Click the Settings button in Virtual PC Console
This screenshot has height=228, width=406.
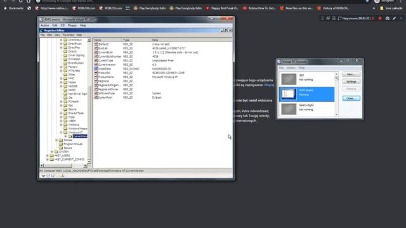[351, 82]
